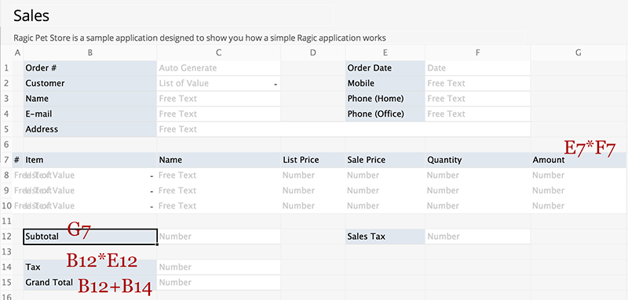Select the Sales form title field

[172, 16]
